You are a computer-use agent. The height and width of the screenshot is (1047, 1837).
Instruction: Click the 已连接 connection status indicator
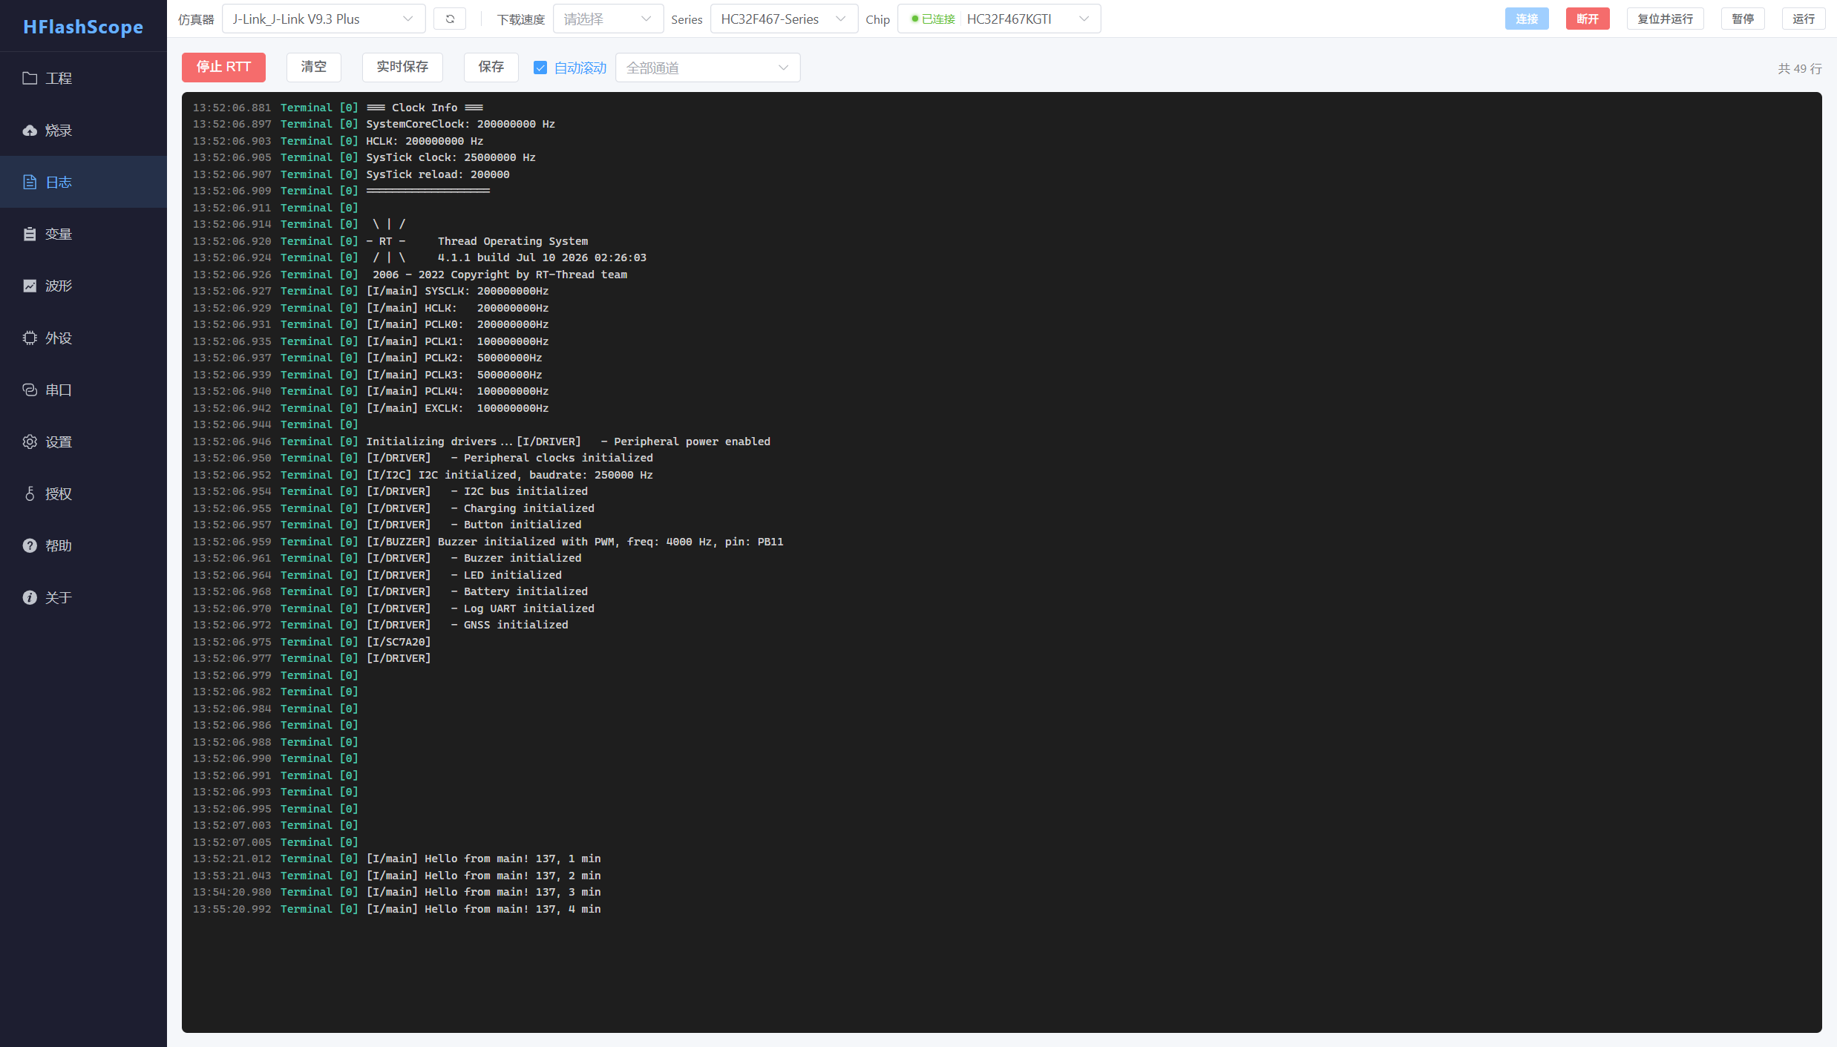click(933, 19)
